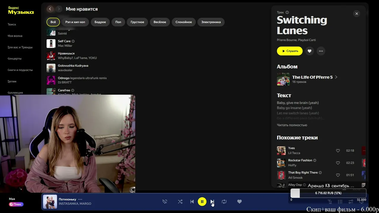Screen dimensions: 379x213
Task: Open artist Pi'erre Bourne link
Action: [x=287, y=40]
